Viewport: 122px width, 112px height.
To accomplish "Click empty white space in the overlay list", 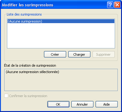I will (61, 36).
